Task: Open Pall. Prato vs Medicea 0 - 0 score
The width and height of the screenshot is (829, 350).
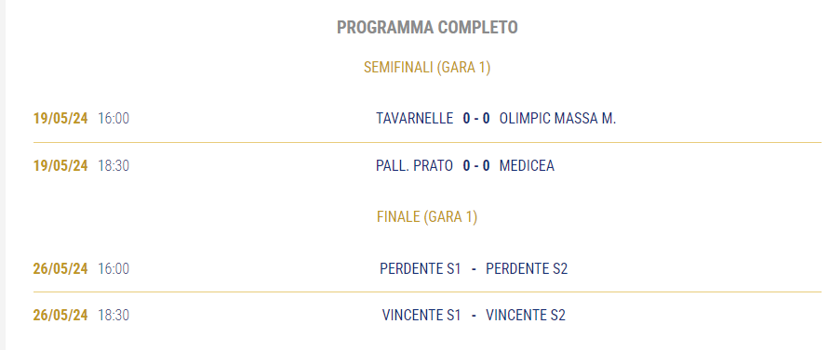Action: [x=476, y=166]
